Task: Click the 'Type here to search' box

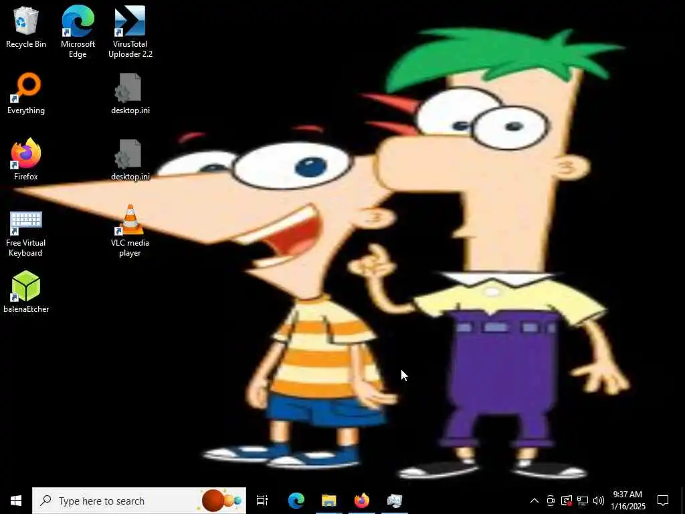Action: tap(139, 501)
